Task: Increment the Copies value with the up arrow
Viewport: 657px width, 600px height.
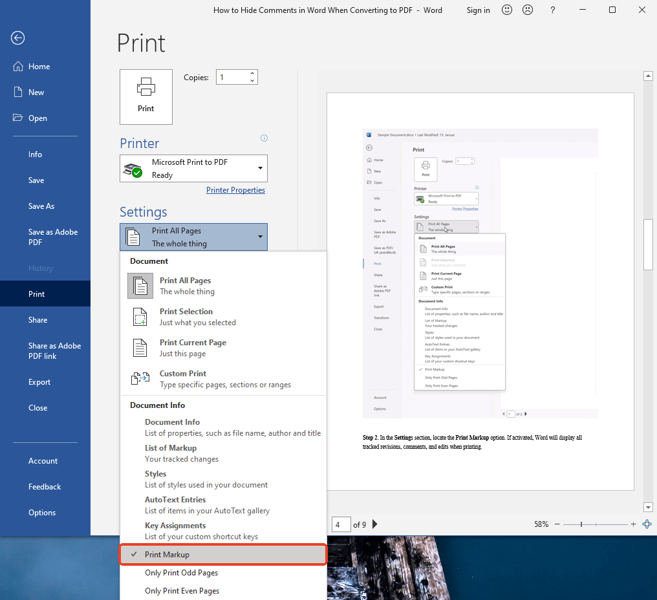Action: coord(252,73)
